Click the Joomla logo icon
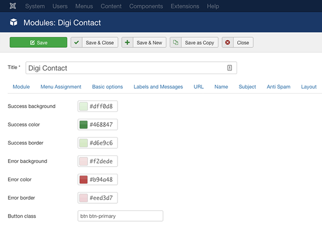The image size is (322, 242). 13,6
